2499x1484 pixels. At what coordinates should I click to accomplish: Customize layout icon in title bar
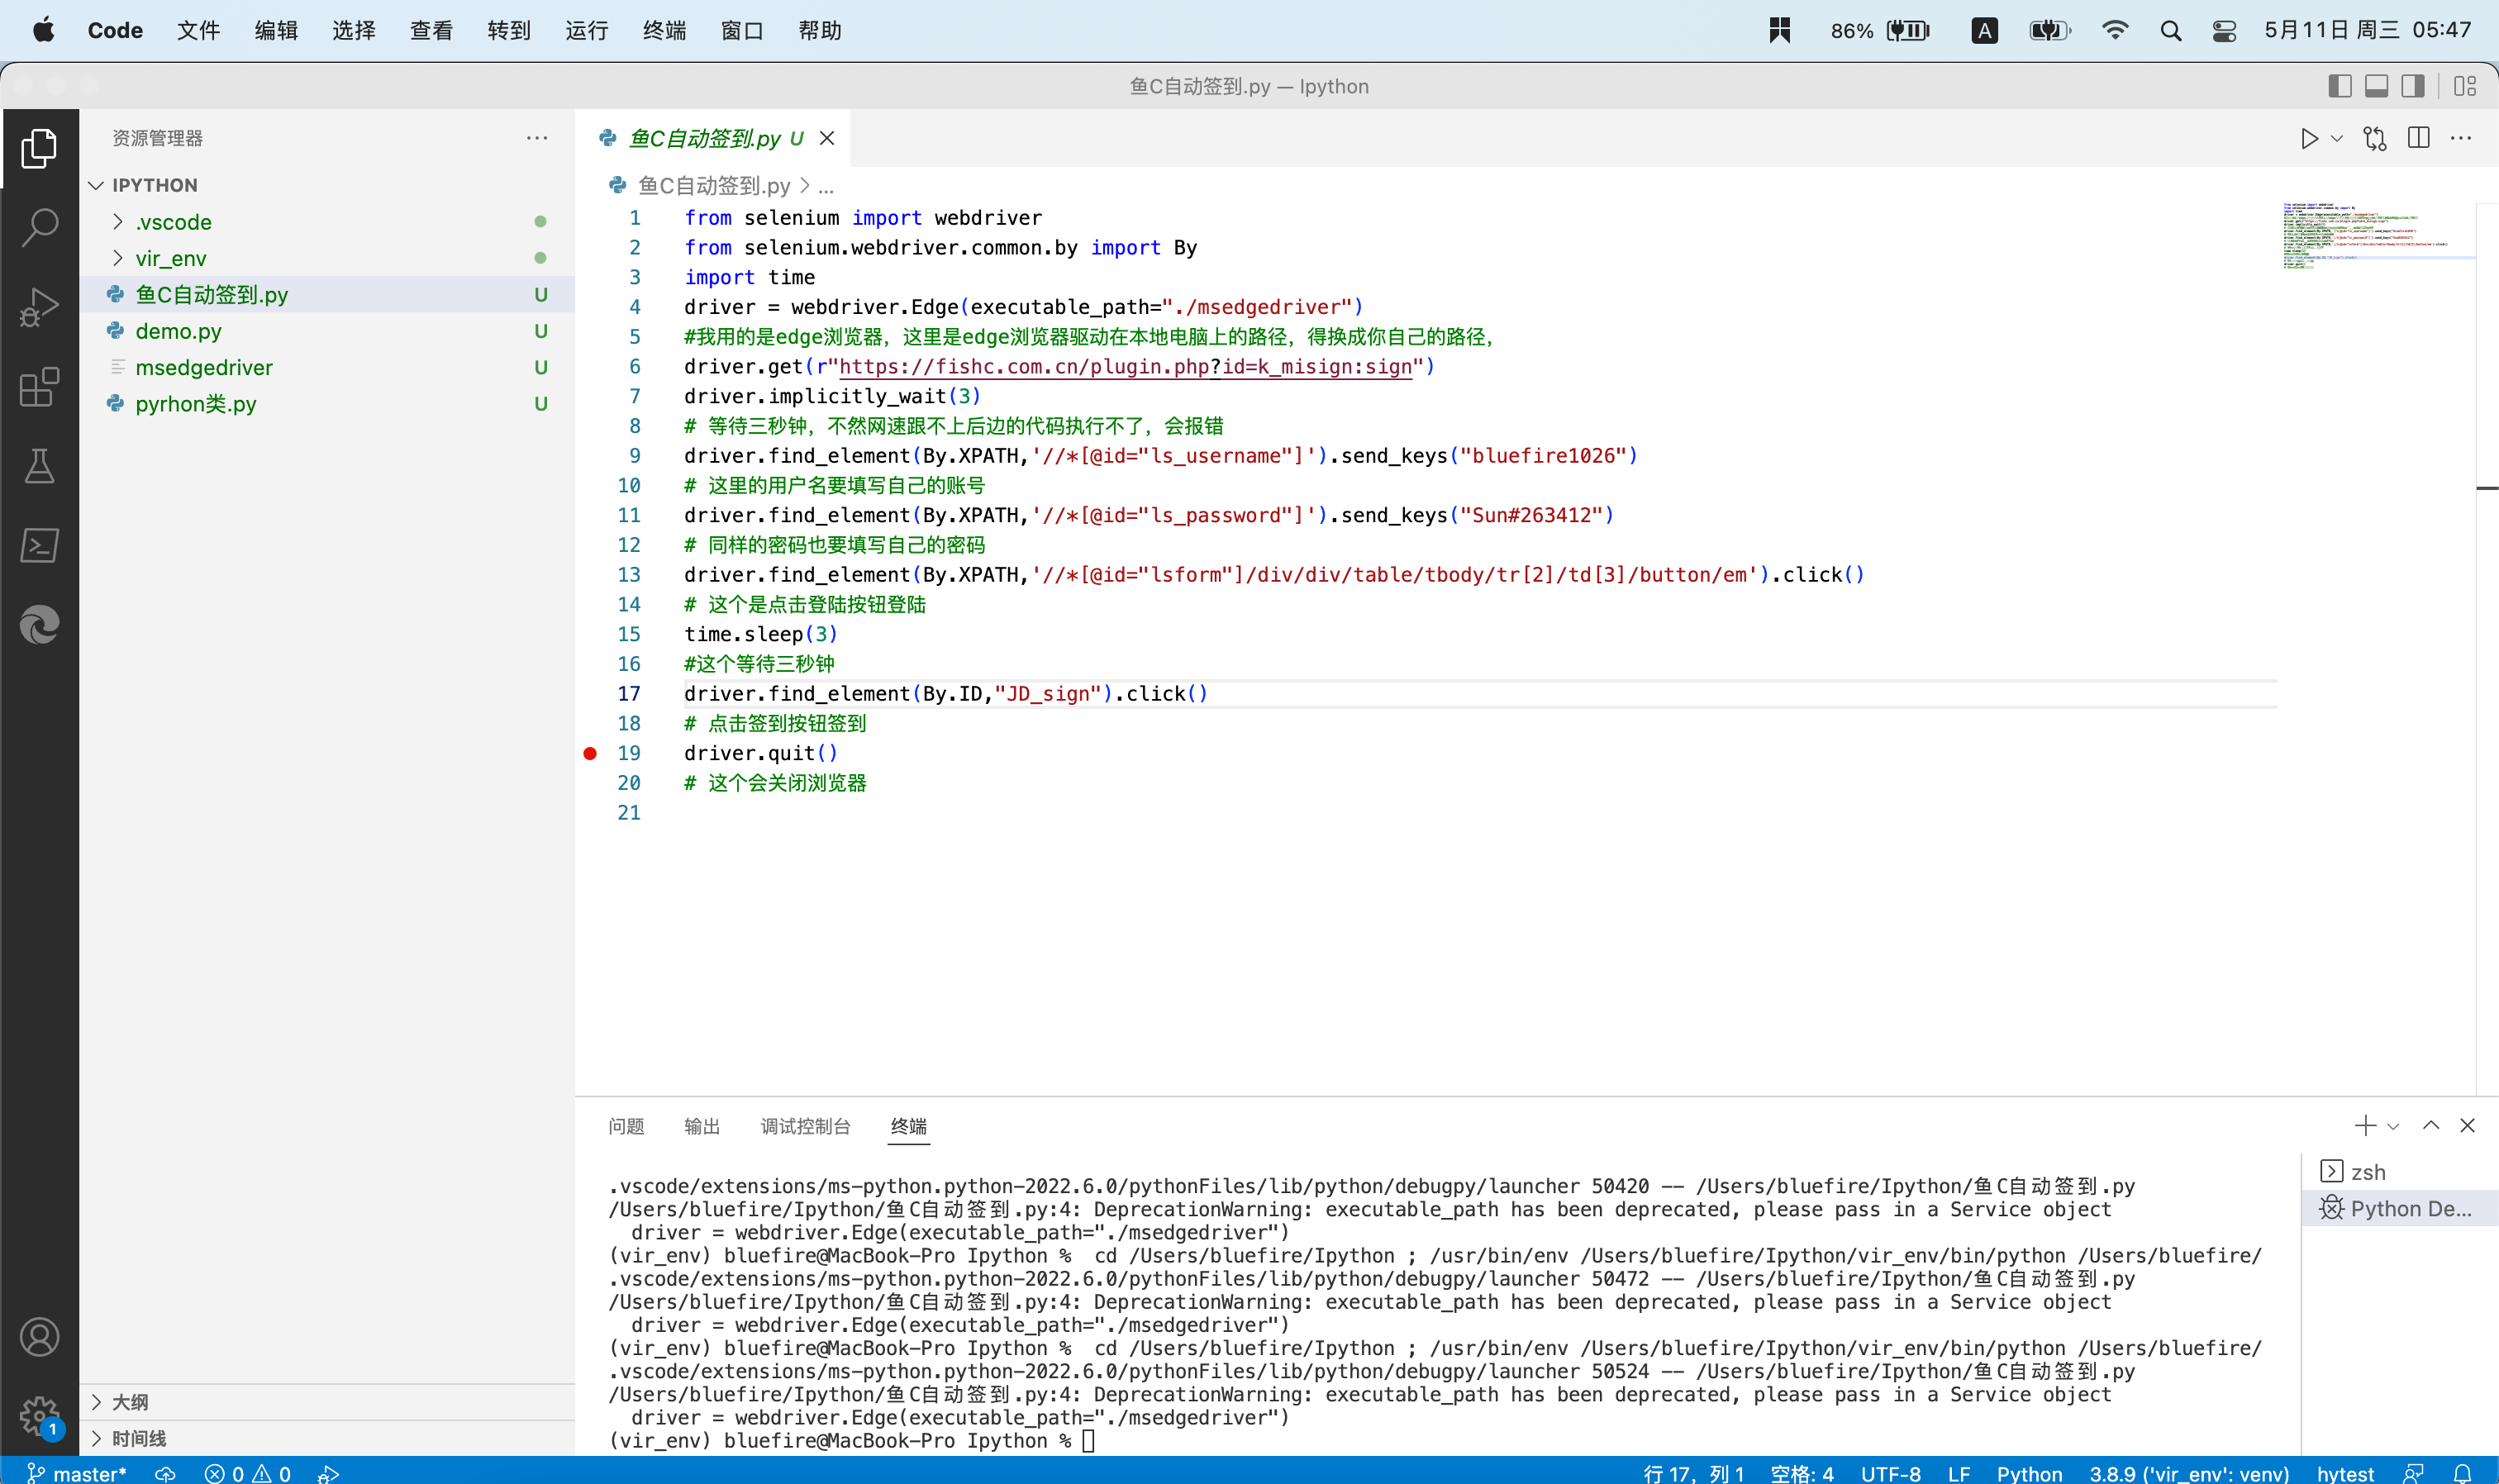tap(2465, 86)
